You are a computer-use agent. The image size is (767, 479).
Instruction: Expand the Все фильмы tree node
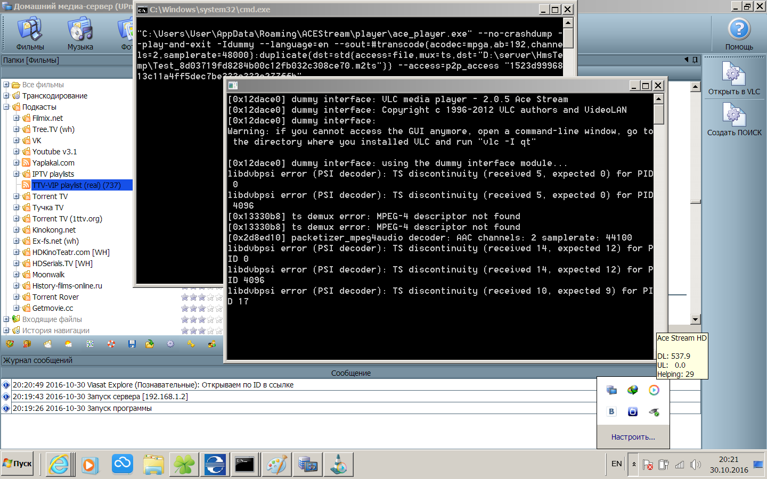pos(6,85)
